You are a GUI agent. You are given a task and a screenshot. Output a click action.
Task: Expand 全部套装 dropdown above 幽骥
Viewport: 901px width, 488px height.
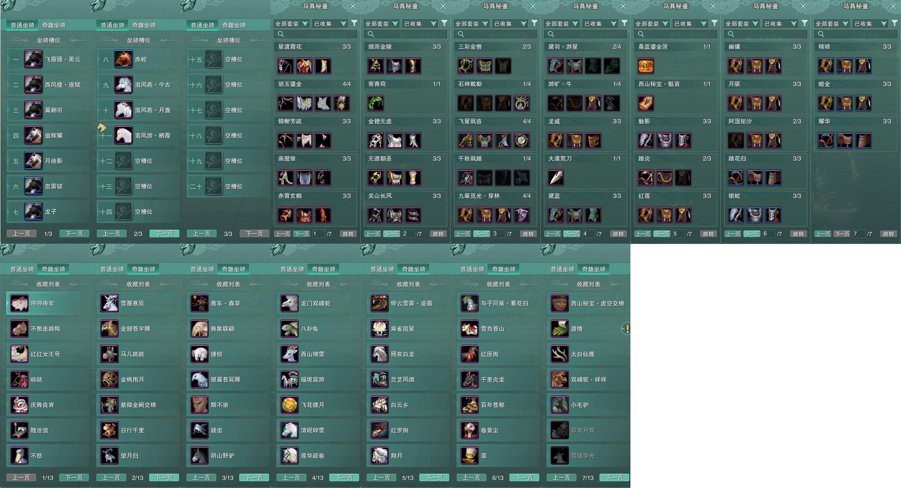coord(742,24)
